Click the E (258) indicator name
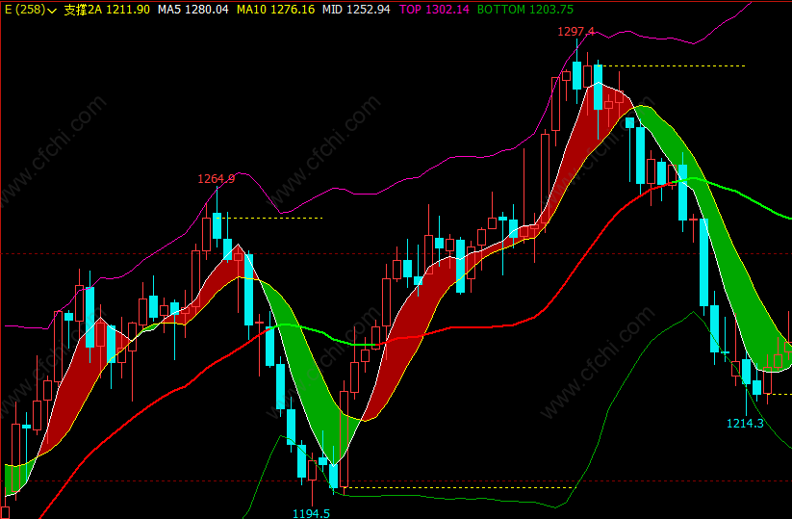Image resolution: width=792 pixels, height=519 pixels. pos(25,10)
